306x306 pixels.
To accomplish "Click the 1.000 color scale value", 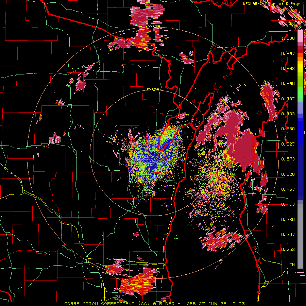I will [288, 38].
